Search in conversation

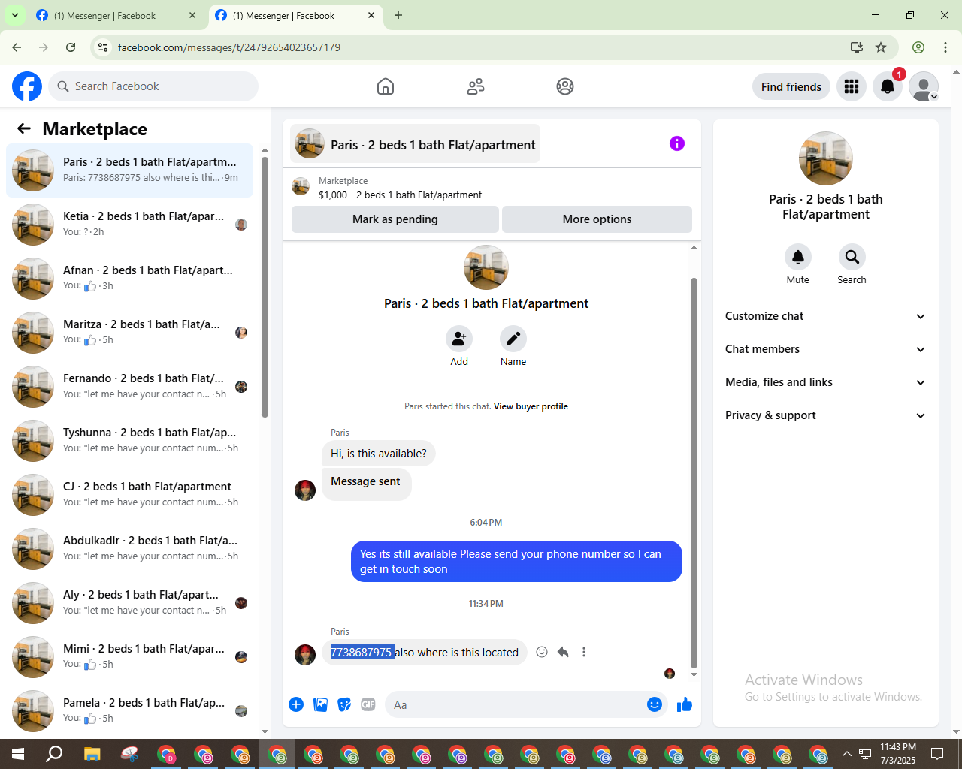852,258
